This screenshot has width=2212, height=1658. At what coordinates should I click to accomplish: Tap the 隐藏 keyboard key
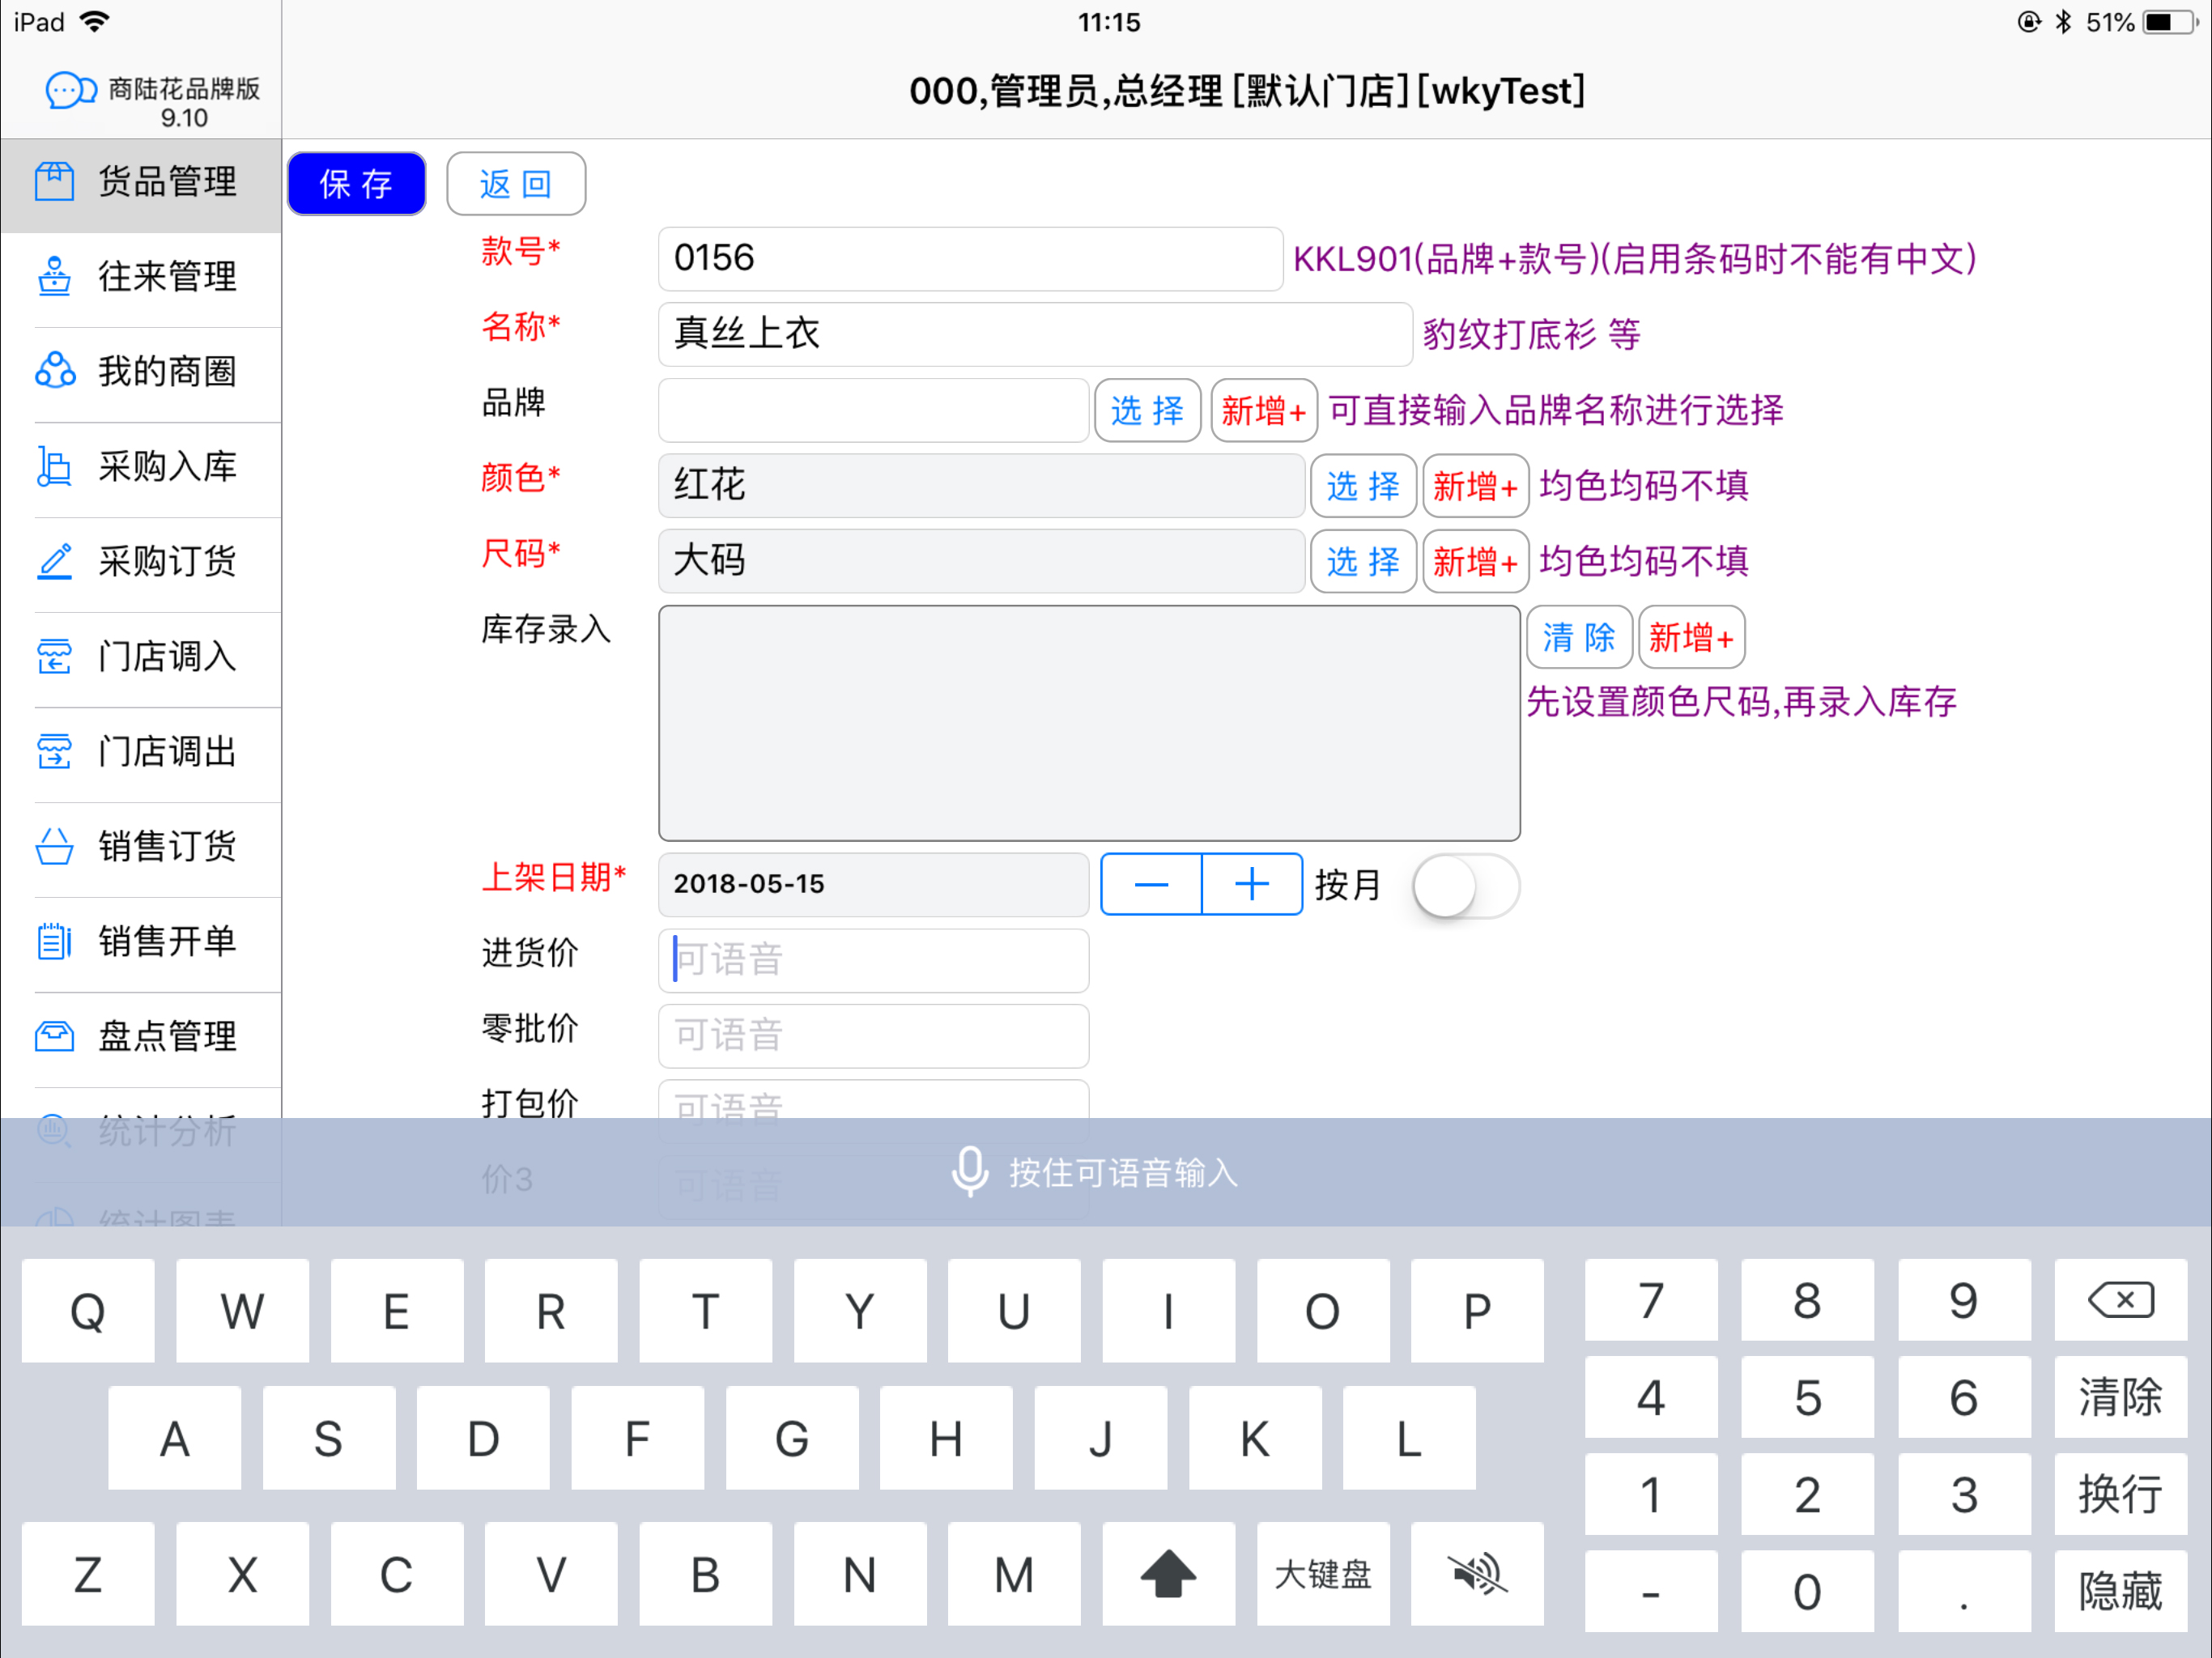(2120, 1591)
